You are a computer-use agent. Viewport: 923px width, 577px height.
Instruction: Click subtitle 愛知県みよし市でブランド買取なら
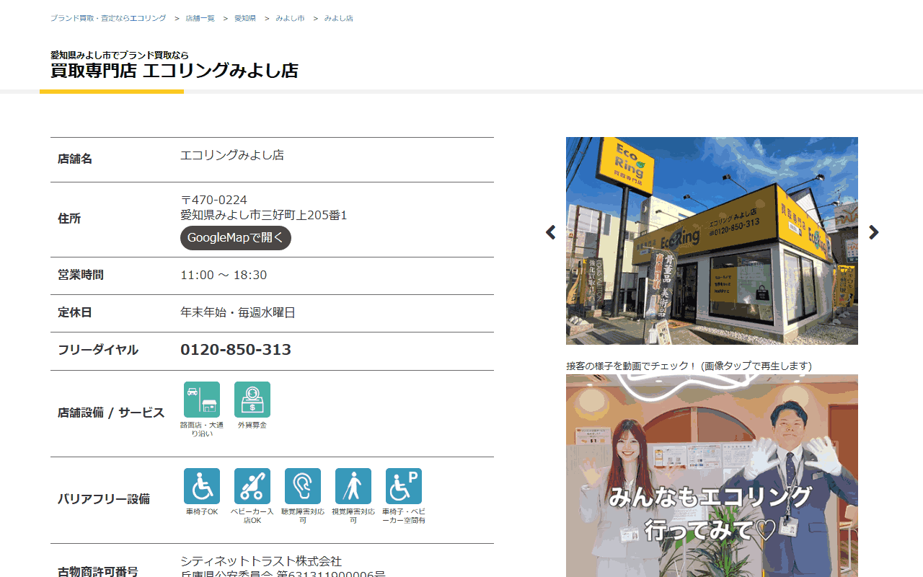point(120,55)
